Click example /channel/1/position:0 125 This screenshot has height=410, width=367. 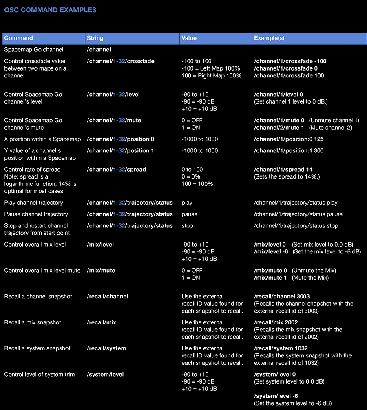[x=289, y=139]
